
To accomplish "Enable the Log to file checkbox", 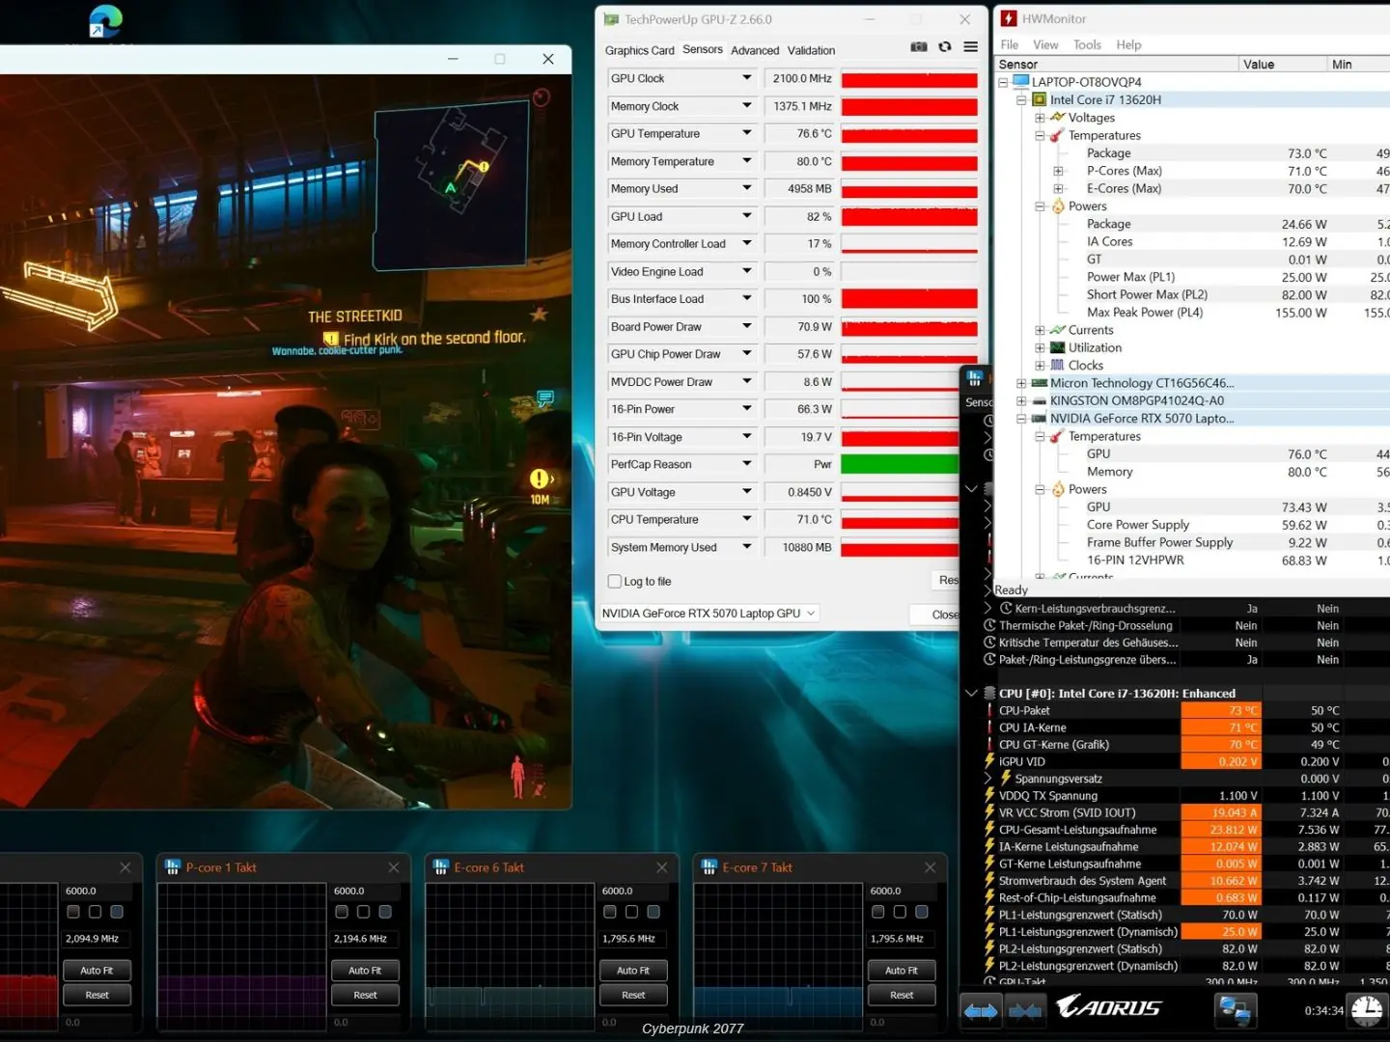I will coord(615,582).
